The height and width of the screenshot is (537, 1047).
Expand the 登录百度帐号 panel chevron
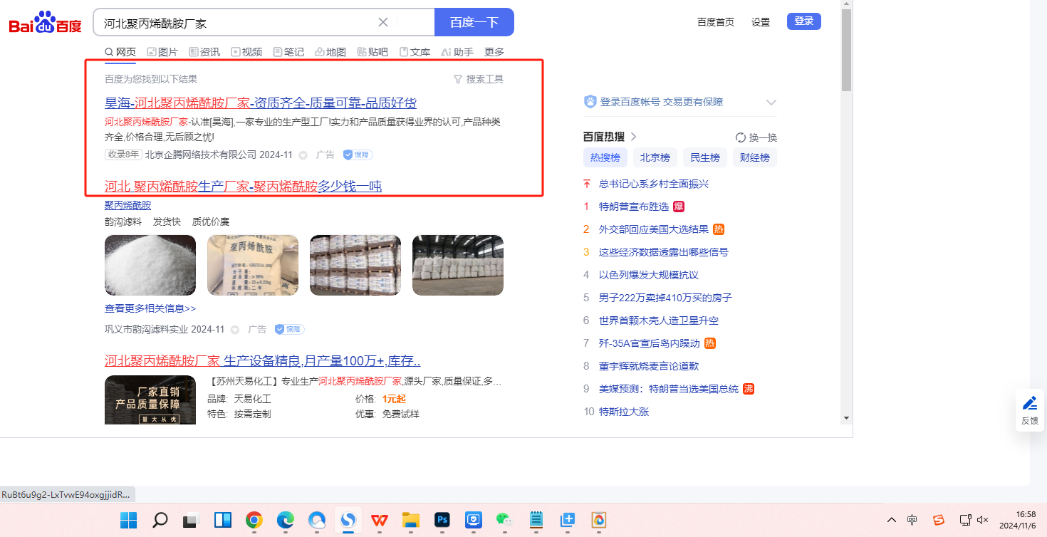[771, 103]
